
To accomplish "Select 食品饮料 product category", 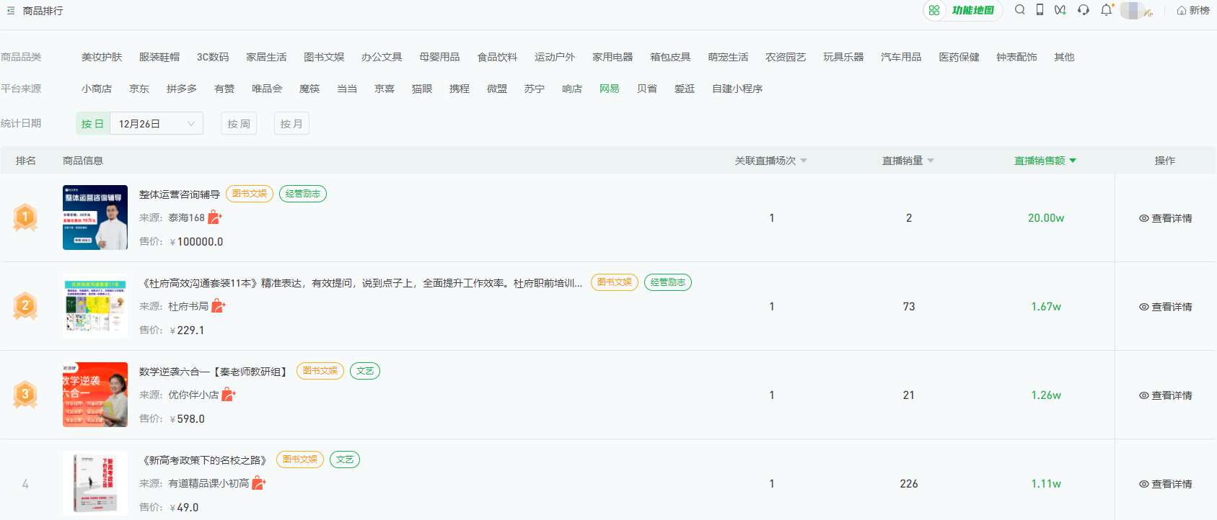I will tap(497, 57).
